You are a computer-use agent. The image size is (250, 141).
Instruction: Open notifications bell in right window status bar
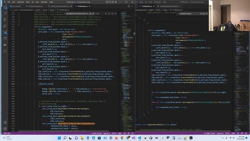pyautogui.click(x=246, y=133)
